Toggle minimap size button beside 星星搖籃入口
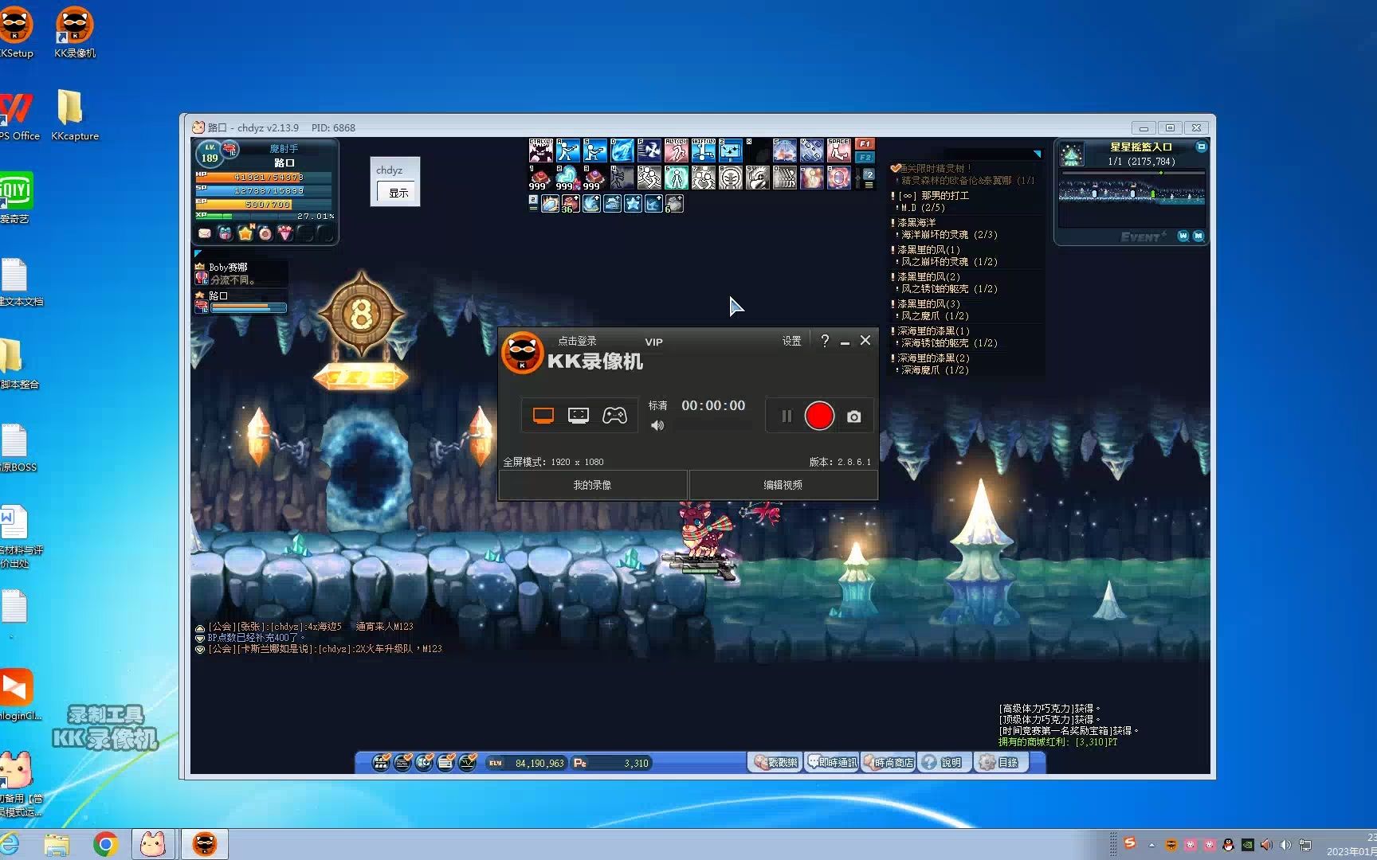The width and height of the screenshot is (1377, 860). tap(1201, 147)
